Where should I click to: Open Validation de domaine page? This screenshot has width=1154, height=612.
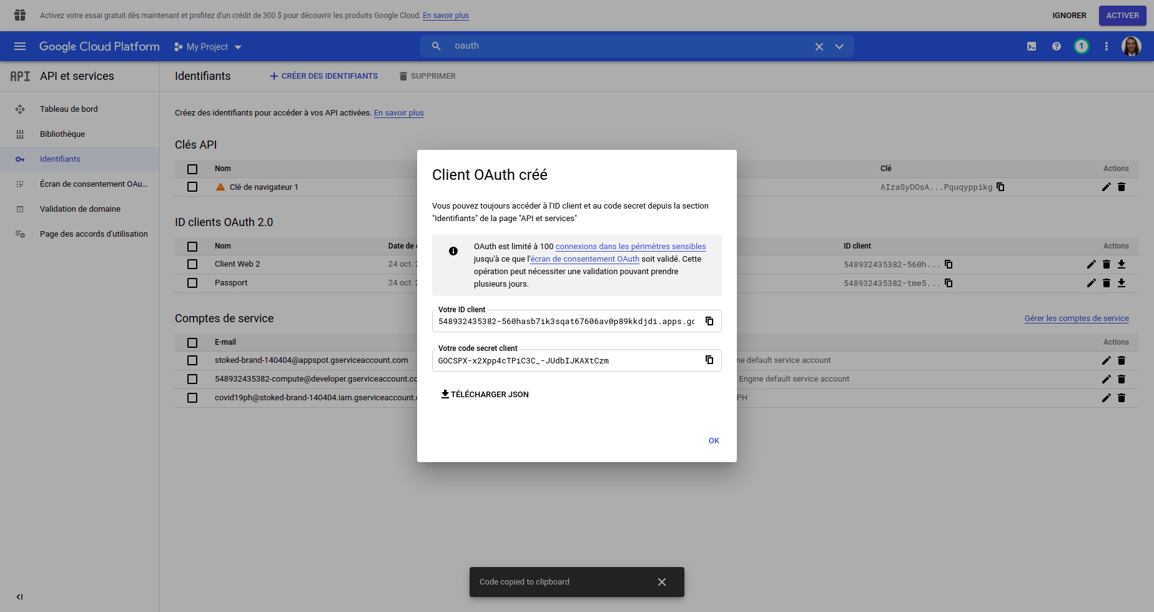point(79,209)
